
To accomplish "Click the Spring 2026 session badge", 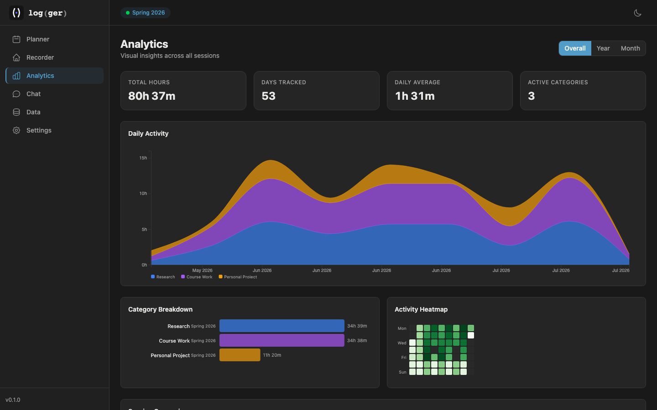I will [x=146, y=13].
